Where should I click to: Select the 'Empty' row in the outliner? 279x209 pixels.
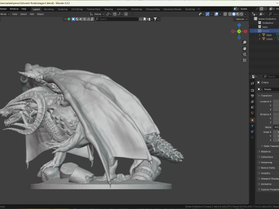[264, 31]
